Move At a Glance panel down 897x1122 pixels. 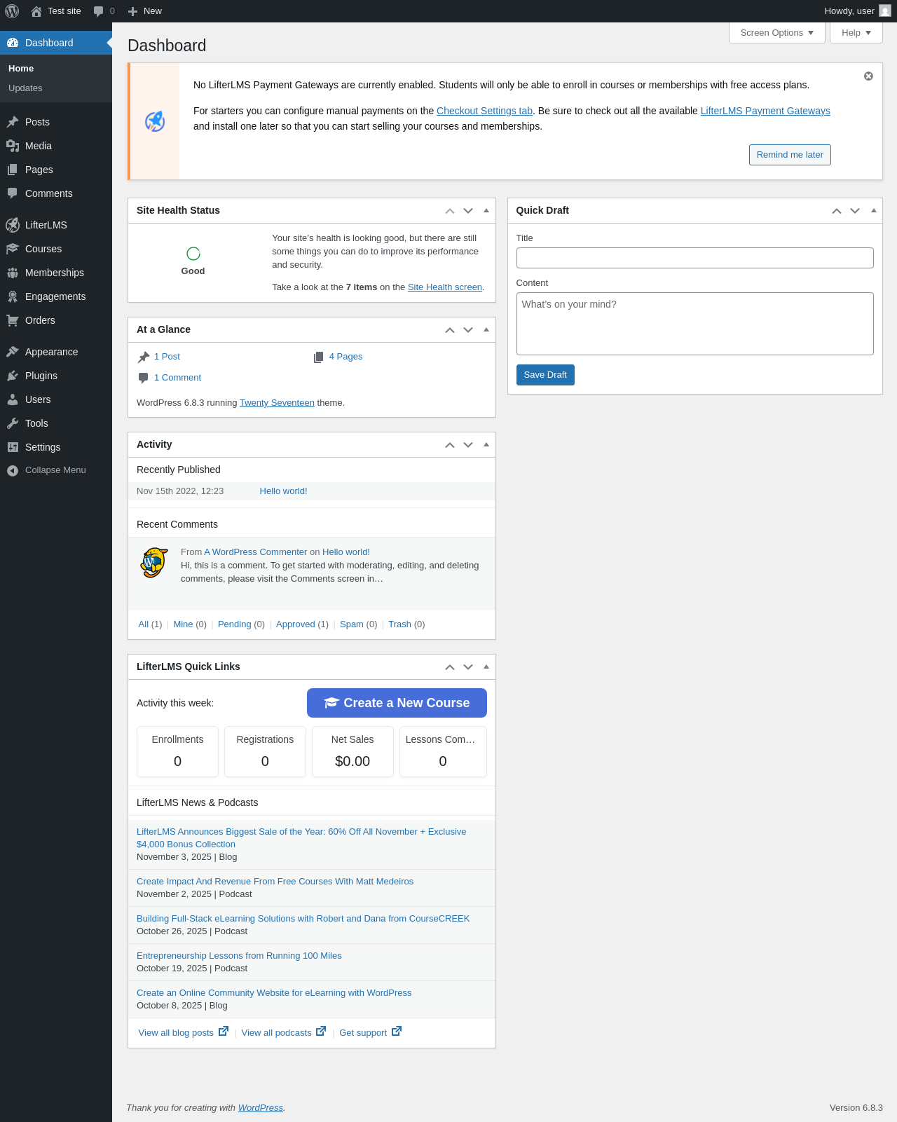click(468, 330)
